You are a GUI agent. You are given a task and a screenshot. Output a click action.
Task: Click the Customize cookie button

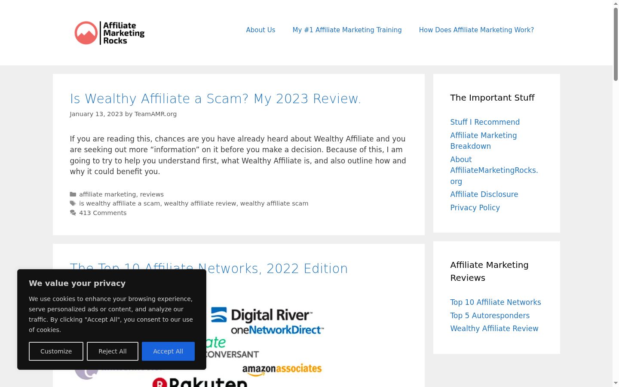pos(56,351)
